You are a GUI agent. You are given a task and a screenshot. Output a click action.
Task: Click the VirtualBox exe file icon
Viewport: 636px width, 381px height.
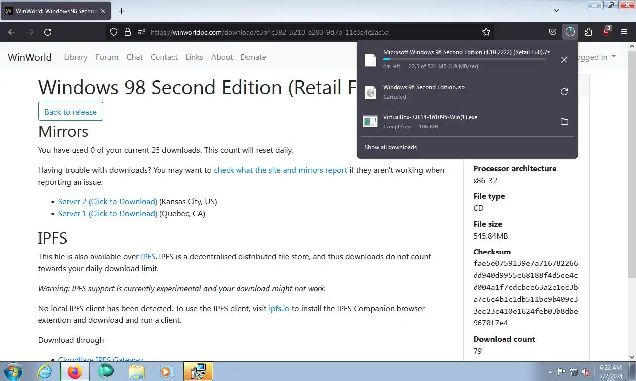pos(370,122)
